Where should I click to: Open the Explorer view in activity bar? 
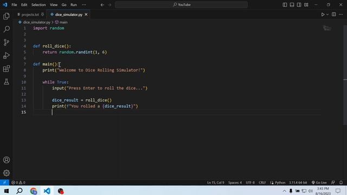tap(7, 16)
